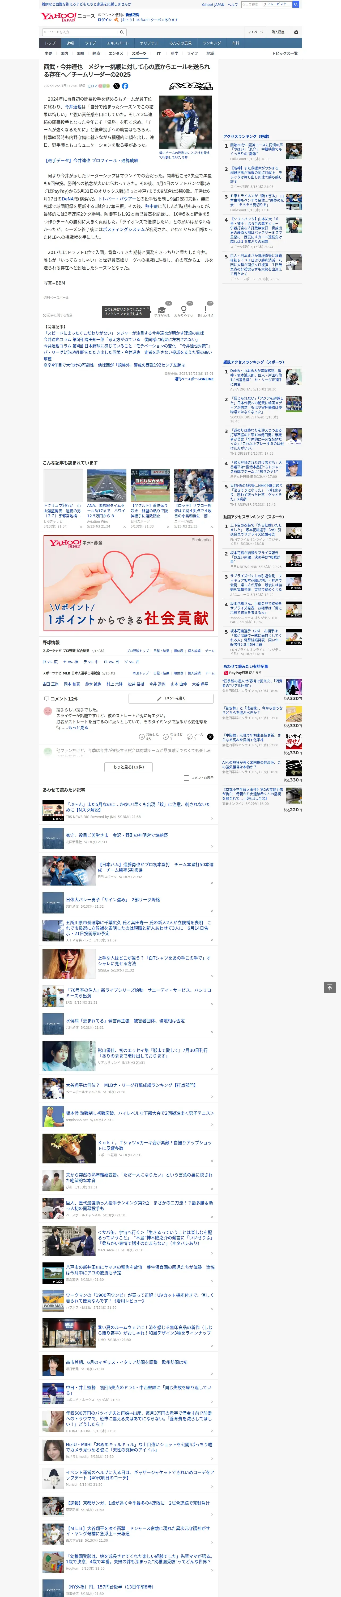This screenshot has height=1597, width=341.
Task: Click the もっと見る(12件) comments button
Action: [x=129, y=767]
